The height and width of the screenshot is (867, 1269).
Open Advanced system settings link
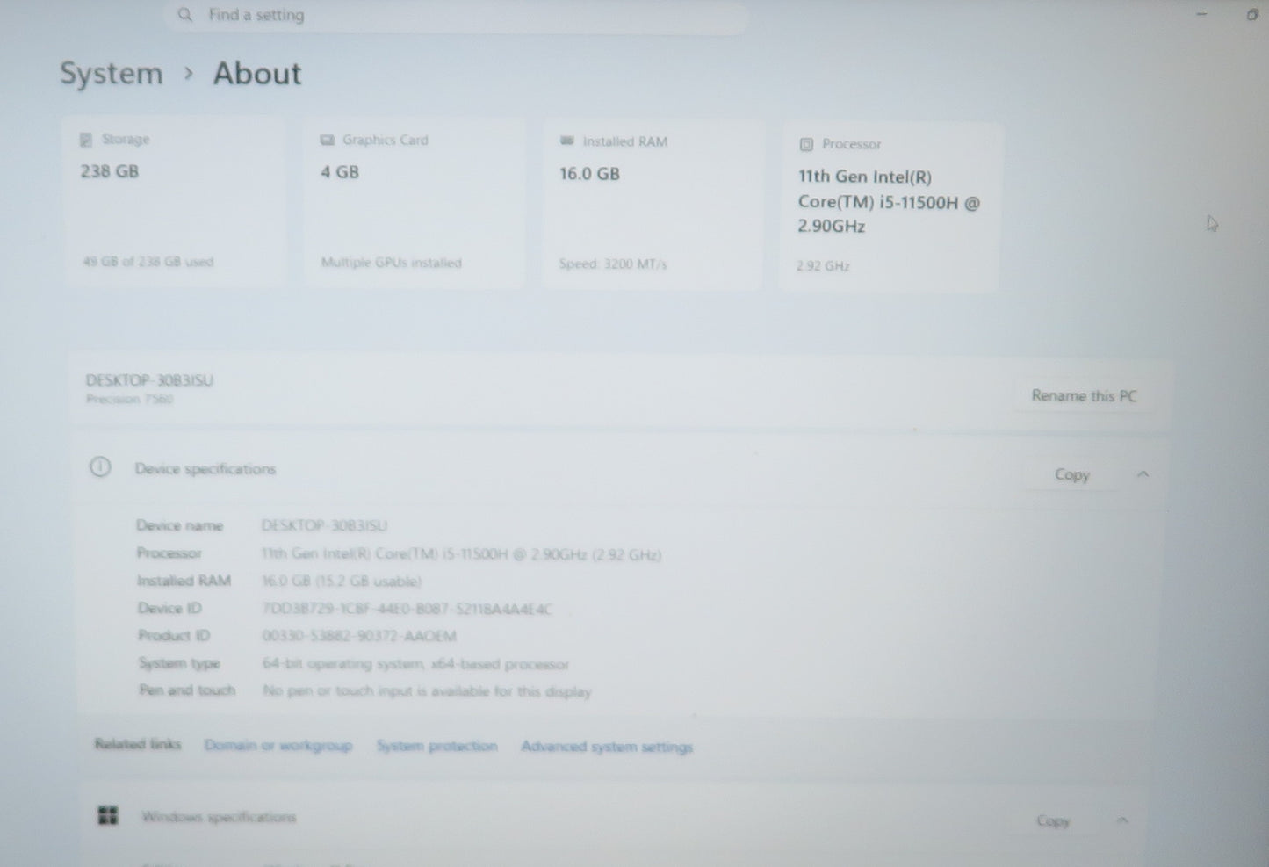(x=607, y=747)
